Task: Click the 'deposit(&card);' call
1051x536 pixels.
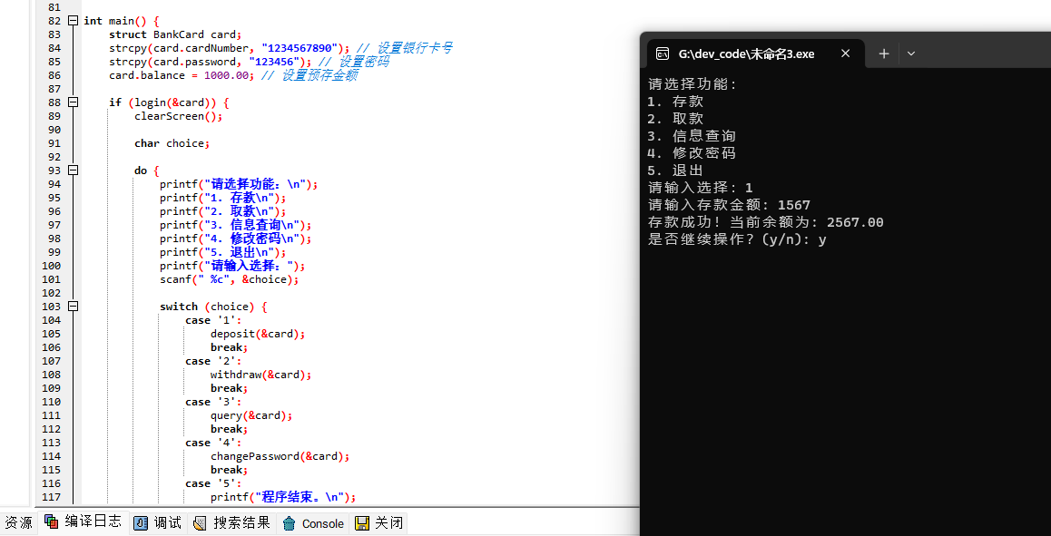Action: 258,334
